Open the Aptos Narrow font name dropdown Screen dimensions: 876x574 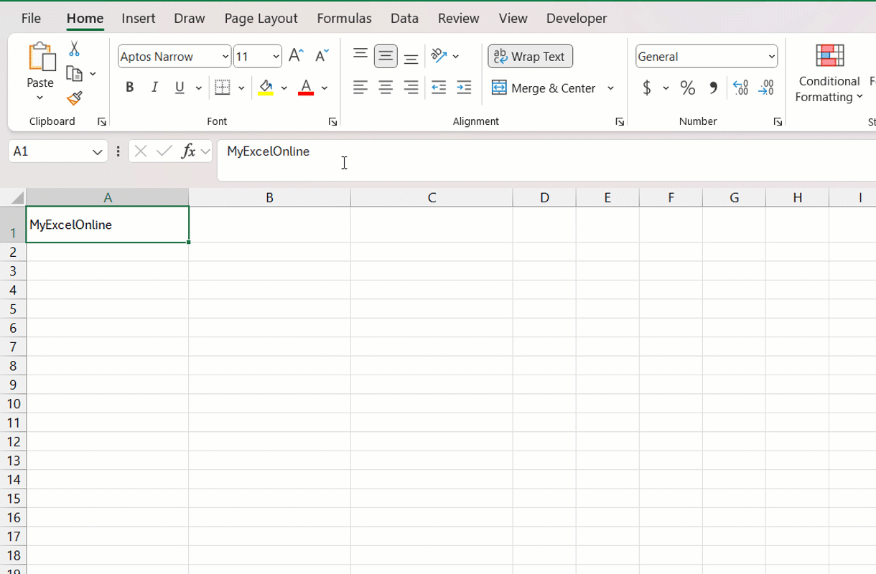[225, 57]
